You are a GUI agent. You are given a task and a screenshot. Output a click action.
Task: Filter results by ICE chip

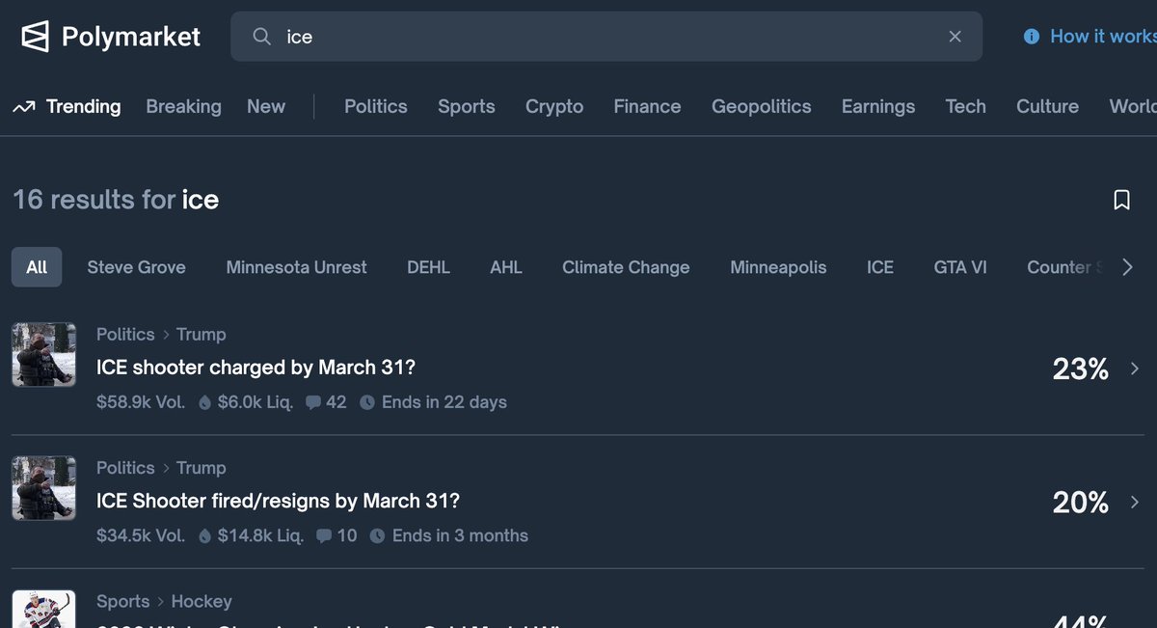880,267
